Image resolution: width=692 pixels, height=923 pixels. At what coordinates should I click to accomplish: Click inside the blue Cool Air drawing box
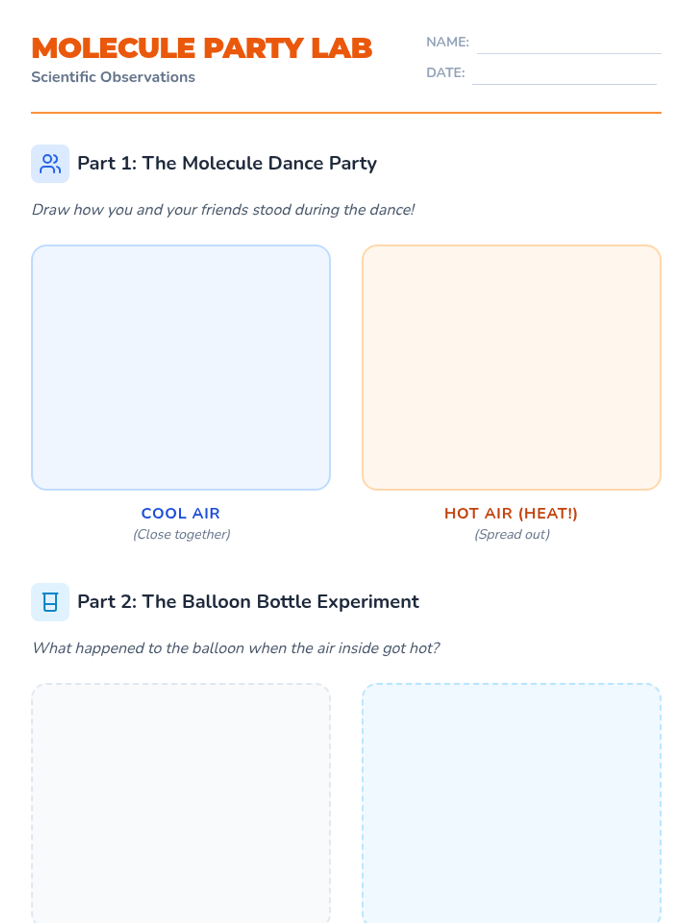pos(181,367)
